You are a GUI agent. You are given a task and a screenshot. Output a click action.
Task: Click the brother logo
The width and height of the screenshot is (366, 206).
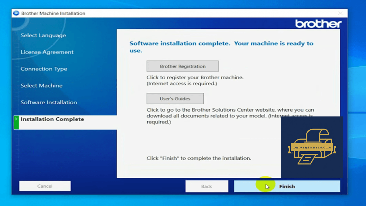[x=318, y=24]
